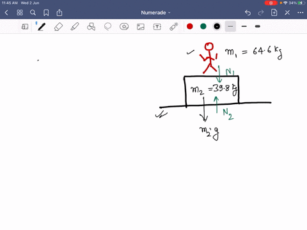The height and width of the screenshot is (230, 307).
Task: Choose the green pen color
Action: click(x=203, y=26)
